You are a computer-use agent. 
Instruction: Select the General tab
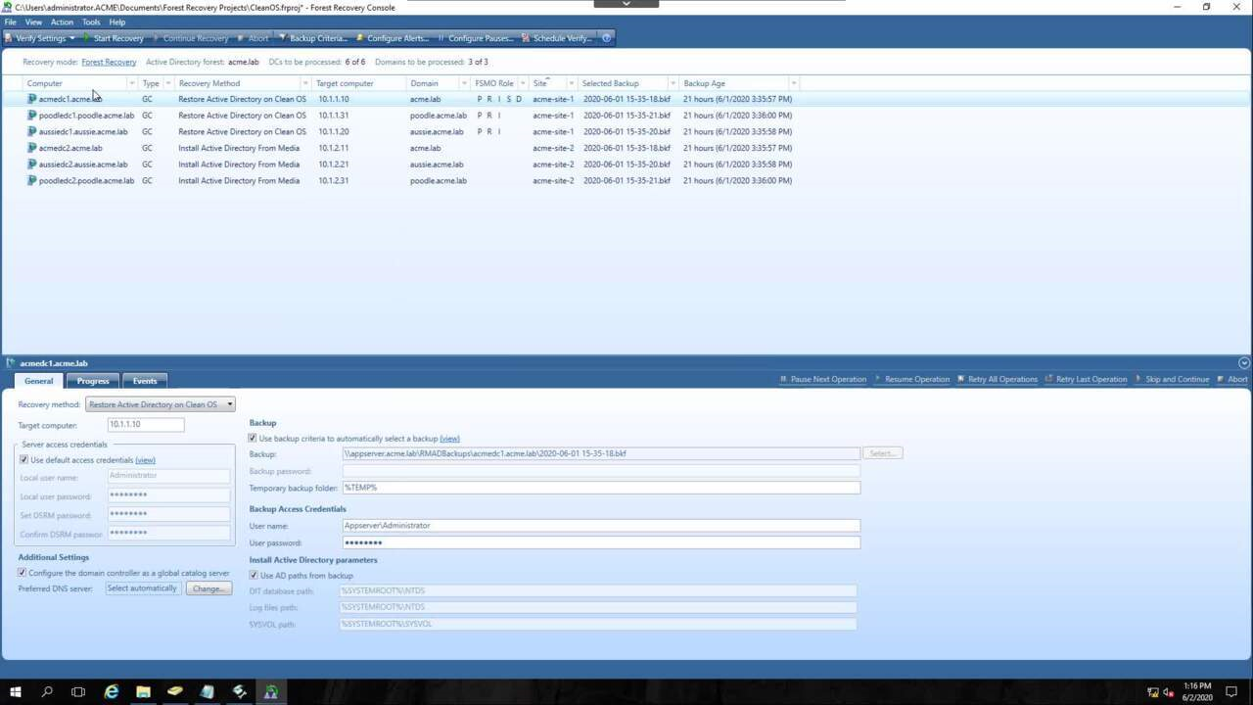(38, 381)
